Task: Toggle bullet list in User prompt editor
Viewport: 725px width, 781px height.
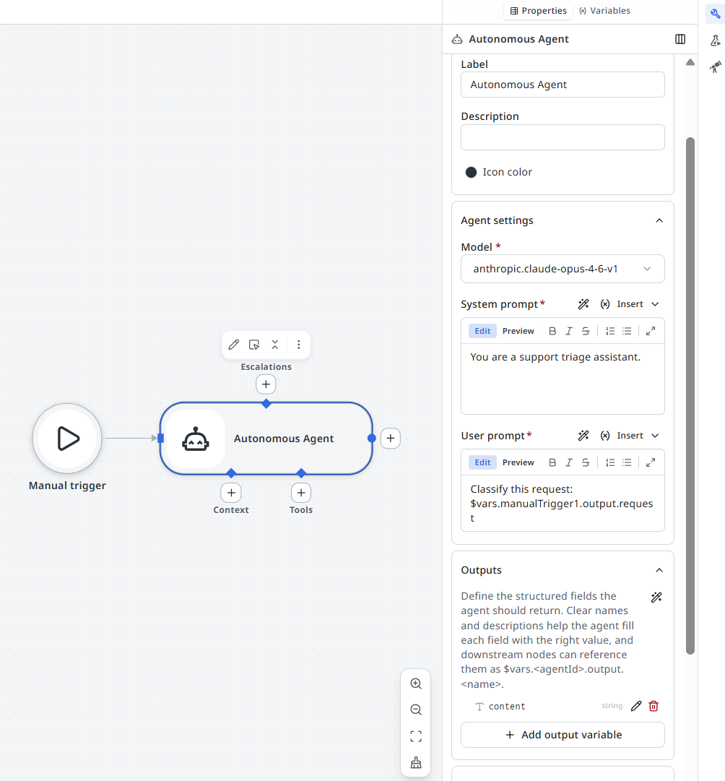Action: click(x=627, y=462)
